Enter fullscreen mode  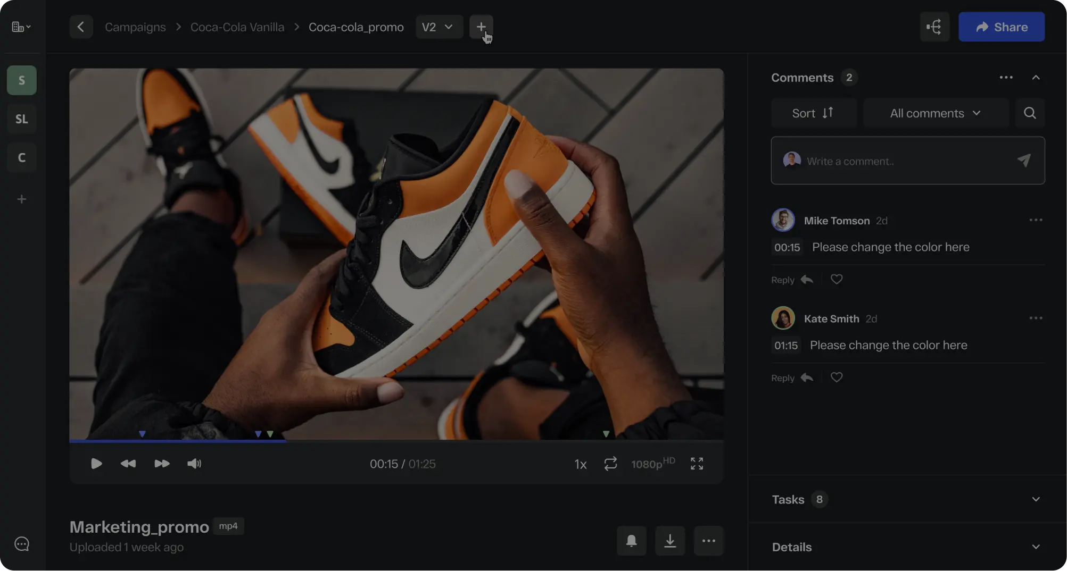tap(697, 464)
